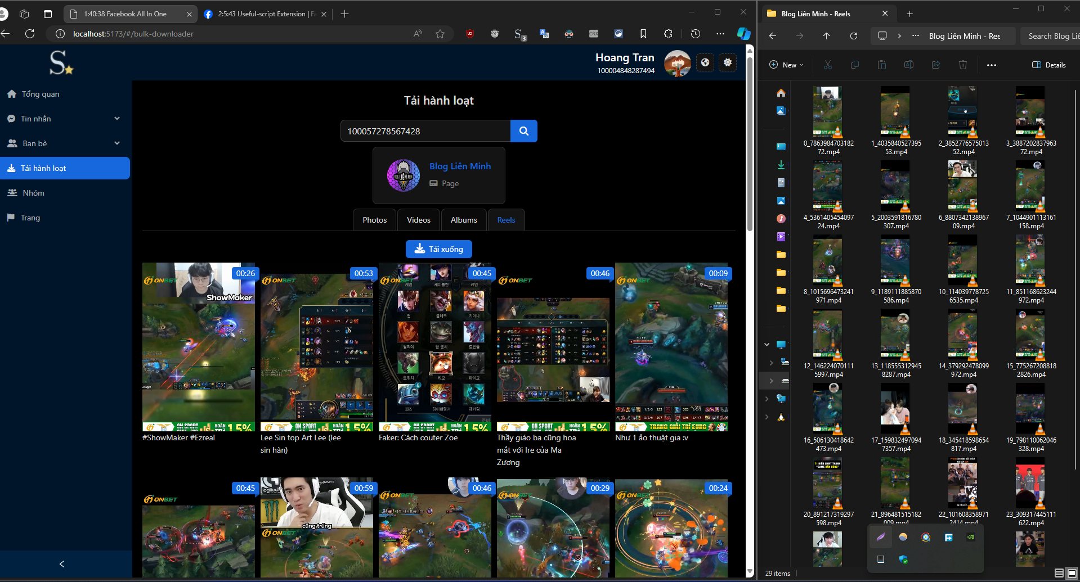Click the ID search input field
Screen dimensions: 1080x582
pyautogui.click(x=425, y=131)
